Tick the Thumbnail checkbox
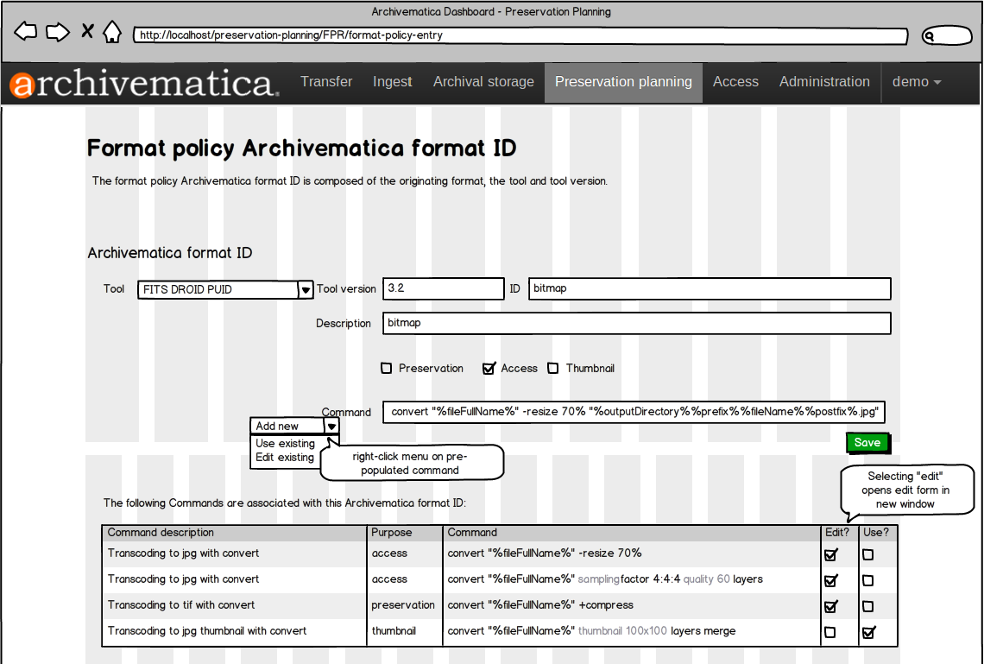984x664 pixels. point(553,369)
